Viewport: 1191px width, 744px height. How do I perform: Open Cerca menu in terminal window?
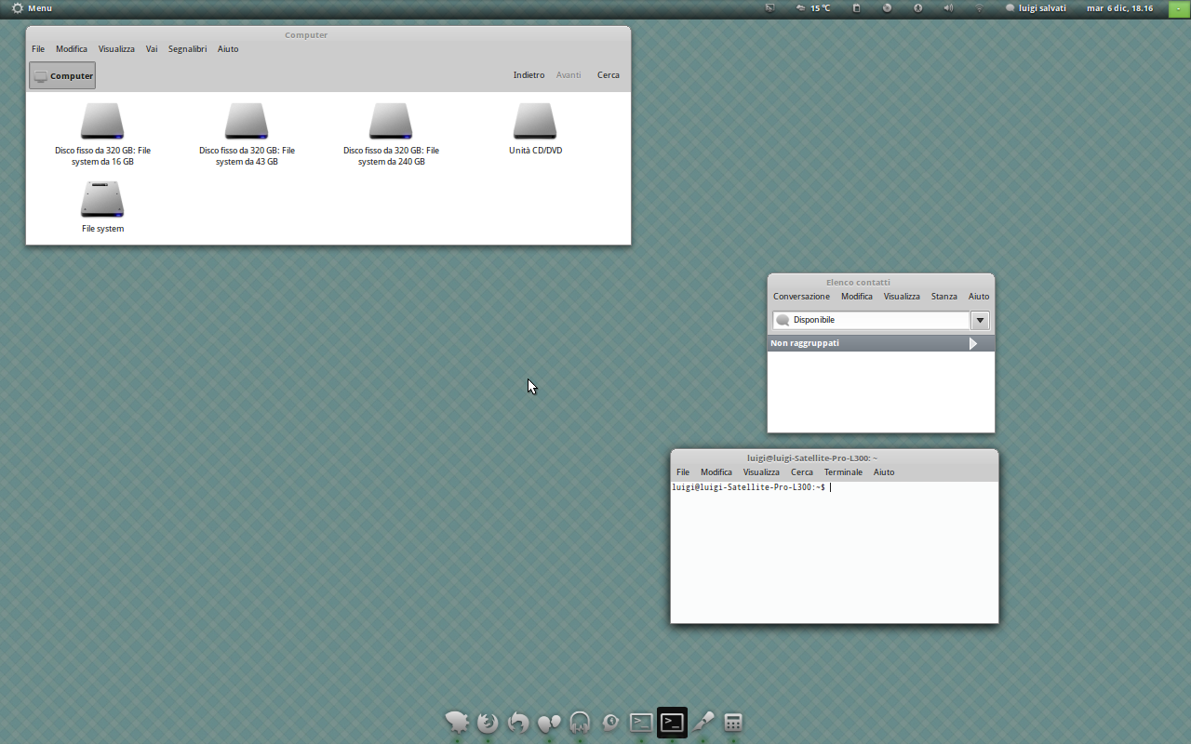[802, 472]
